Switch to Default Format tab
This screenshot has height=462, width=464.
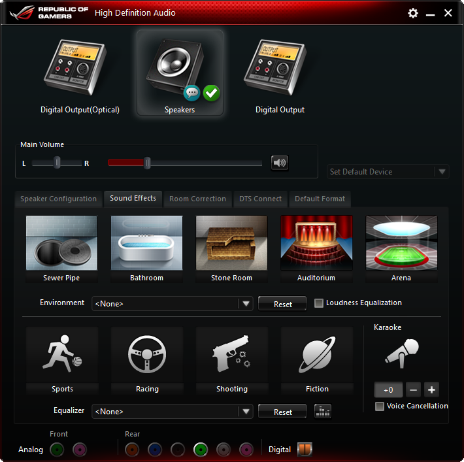320,199
